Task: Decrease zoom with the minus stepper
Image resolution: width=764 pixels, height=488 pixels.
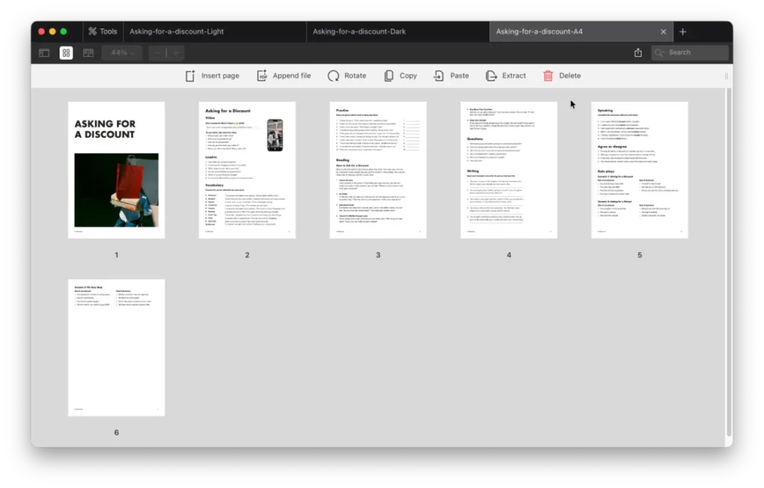Action: pyautogui.click(x=157, y=53)
